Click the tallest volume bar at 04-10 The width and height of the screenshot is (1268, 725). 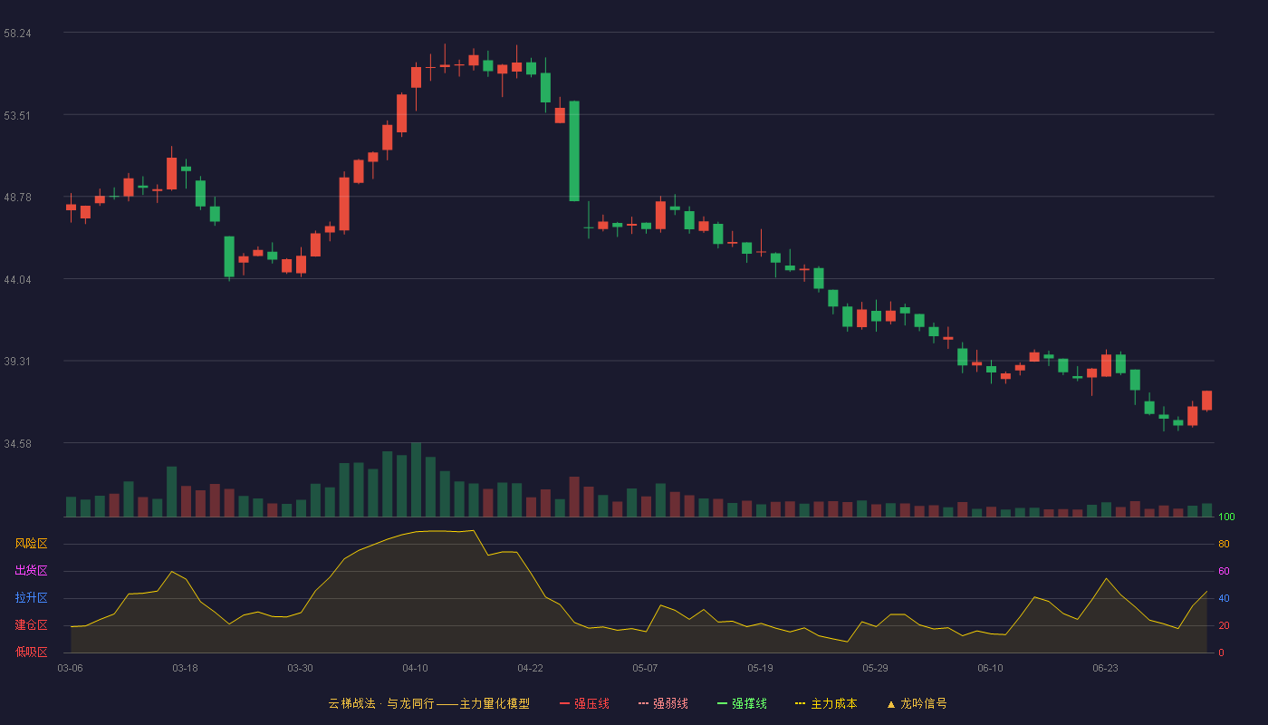tap(416, 479)
